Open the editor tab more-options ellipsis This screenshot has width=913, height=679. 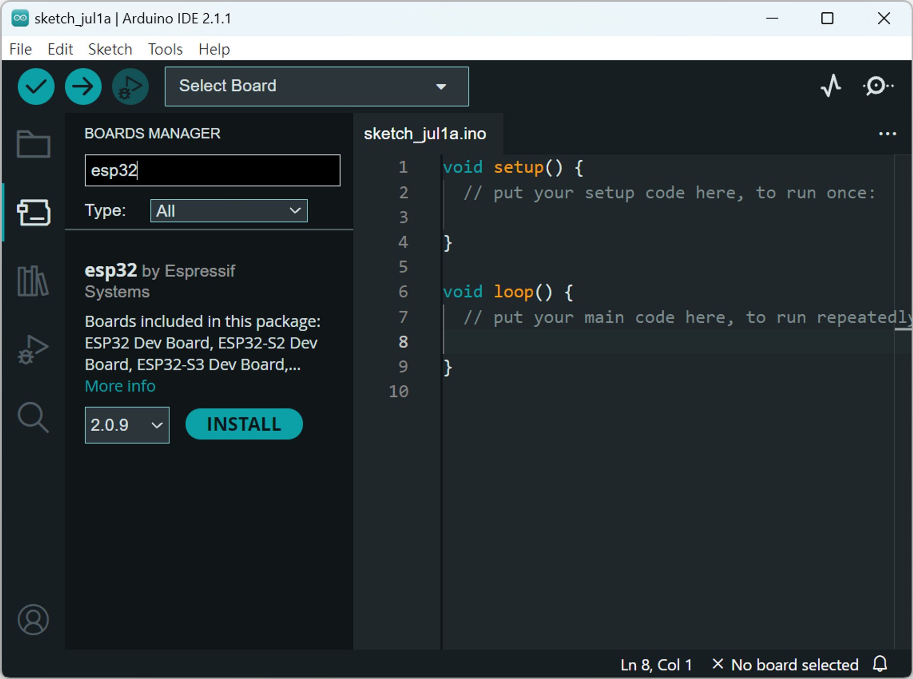pos(887,134)
